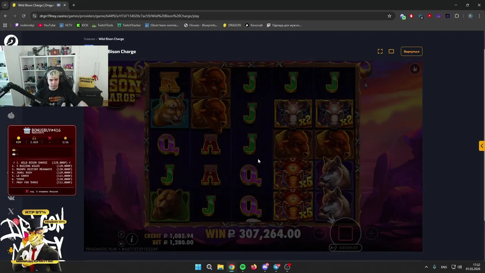Open the VK social icon
This screenshot has width=485, height=273.
(11, 198)
